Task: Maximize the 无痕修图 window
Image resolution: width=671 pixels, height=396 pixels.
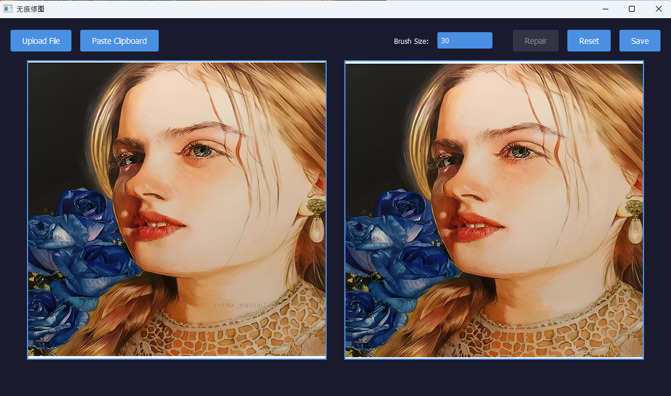Action: 632,9
